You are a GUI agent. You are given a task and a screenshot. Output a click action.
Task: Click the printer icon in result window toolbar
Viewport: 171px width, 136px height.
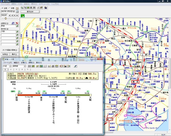click(53, 66)
